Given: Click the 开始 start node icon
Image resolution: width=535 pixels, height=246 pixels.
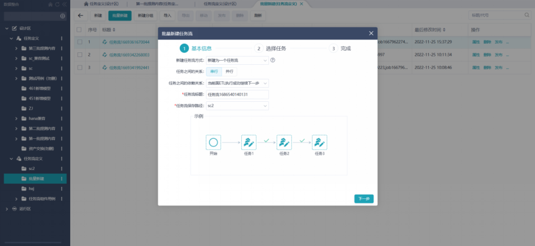Looking at the screenshot, I should tap(214, 142).
